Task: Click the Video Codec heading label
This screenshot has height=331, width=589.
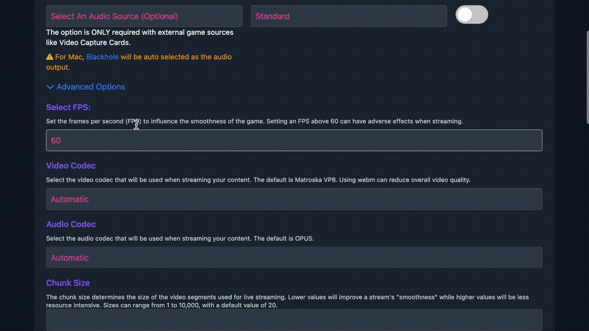Action: point(71,165)
